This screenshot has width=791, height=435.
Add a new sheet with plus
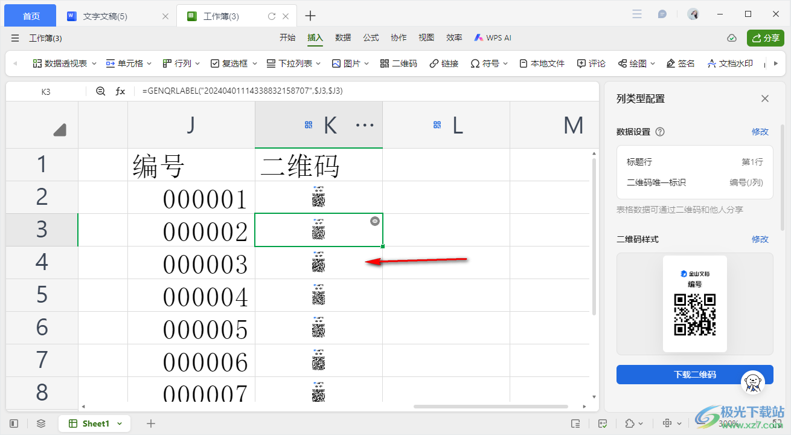click(x=151, y=424)
